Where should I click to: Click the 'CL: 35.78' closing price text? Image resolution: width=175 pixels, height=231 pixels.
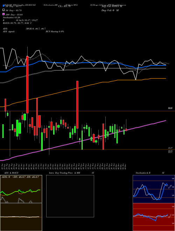point(64,6)
